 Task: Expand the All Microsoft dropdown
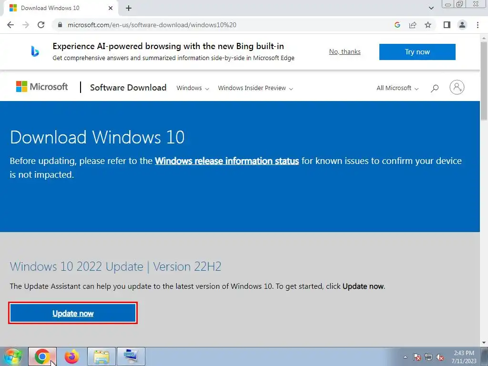(397, 88)
